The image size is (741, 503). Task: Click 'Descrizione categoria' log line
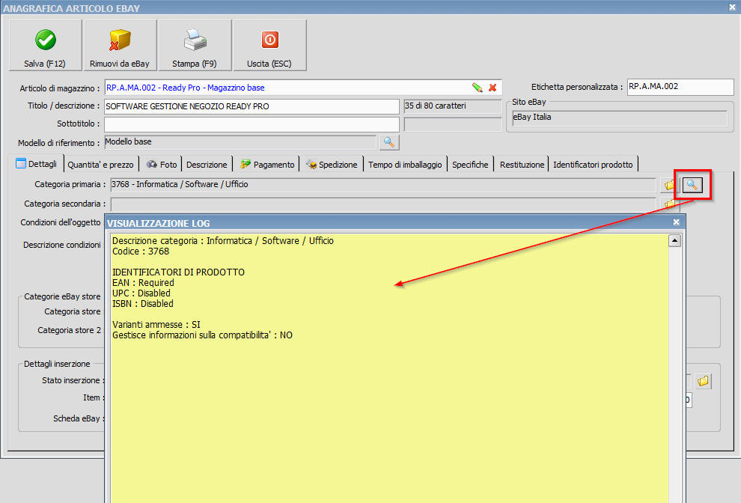click(x=223, y=240)
